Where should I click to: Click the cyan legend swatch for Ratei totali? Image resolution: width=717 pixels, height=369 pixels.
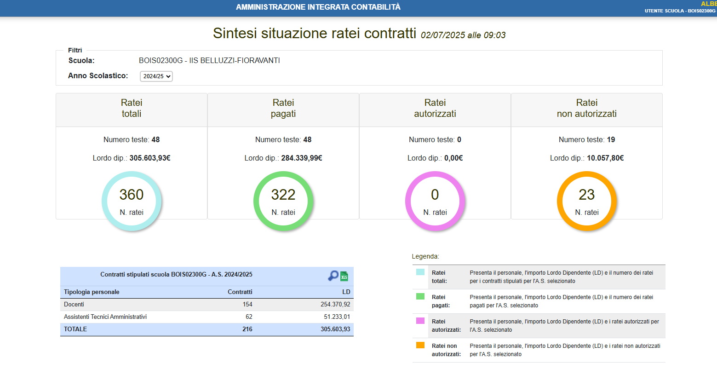(x=420, y=272)
